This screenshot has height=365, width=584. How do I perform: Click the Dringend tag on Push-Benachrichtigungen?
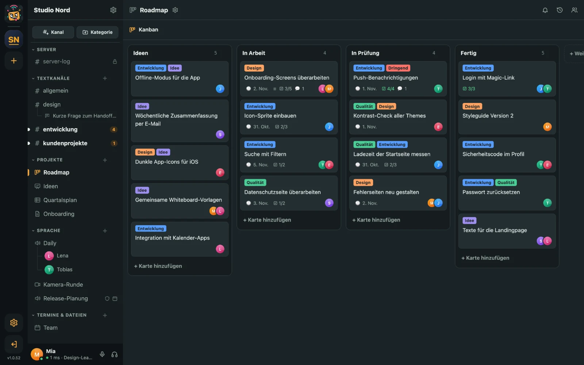click(x=398, y=68)
